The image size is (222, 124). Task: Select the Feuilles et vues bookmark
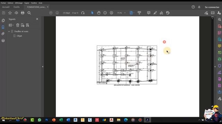coord(21,31)
